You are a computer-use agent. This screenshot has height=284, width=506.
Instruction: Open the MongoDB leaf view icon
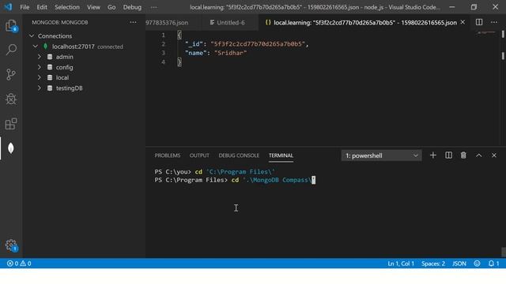(11, 148)
